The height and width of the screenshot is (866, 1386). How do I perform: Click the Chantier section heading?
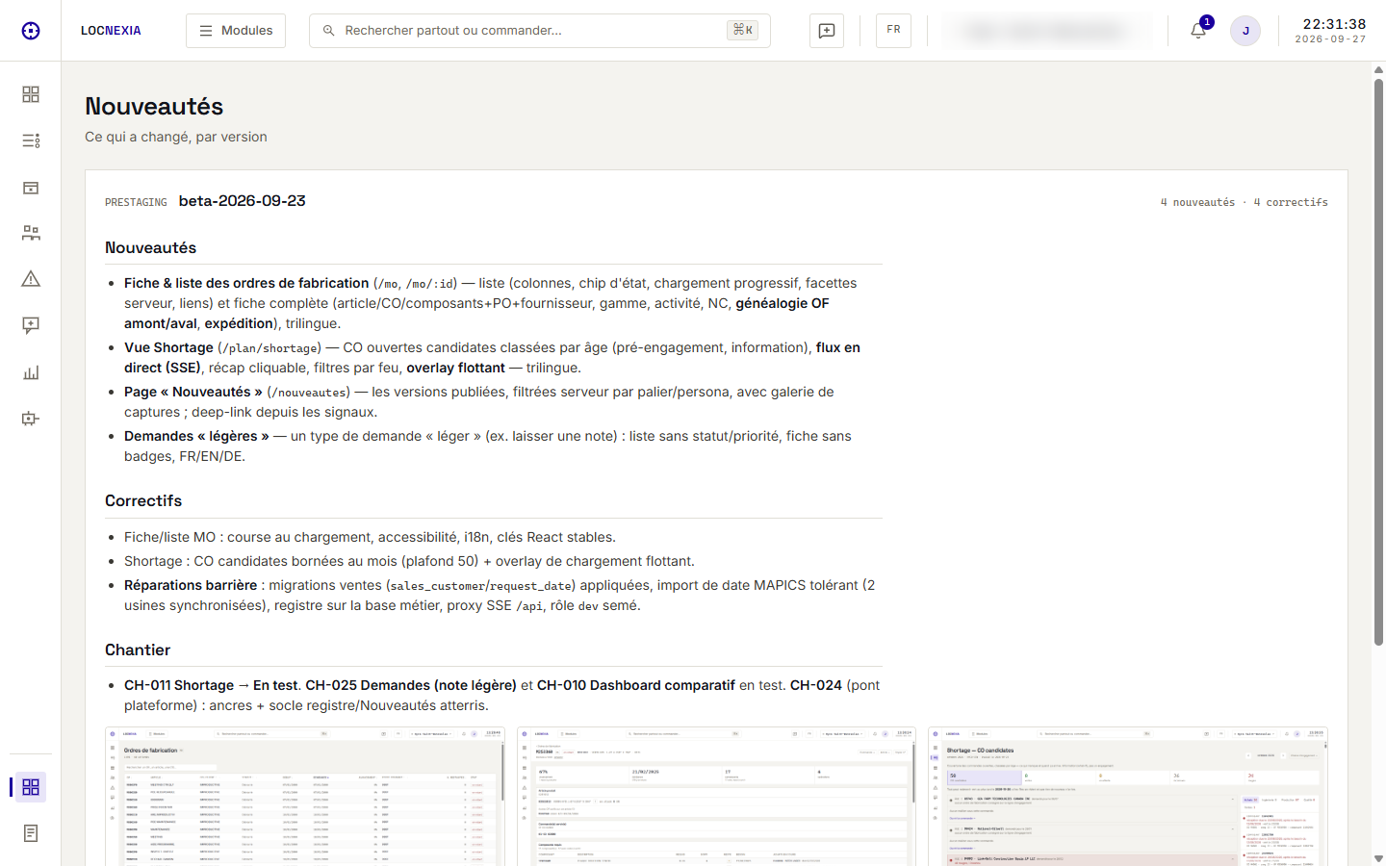(x=138, y=649)
